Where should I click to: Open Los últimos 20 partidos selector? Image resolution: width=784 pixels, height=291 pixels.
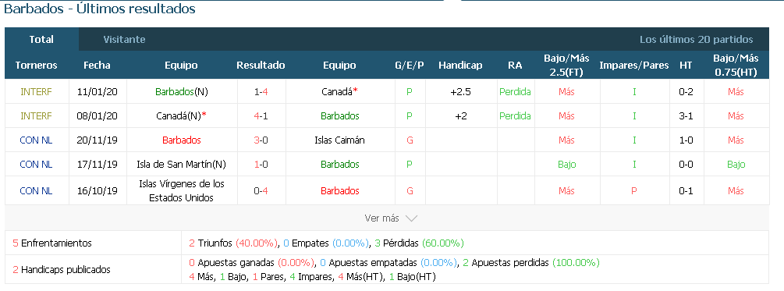[x=696, y=40]
